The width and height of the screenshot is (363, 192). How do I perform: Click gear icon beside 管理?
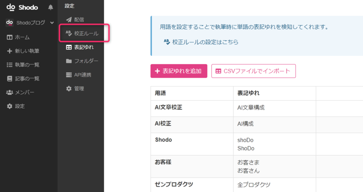69,89
